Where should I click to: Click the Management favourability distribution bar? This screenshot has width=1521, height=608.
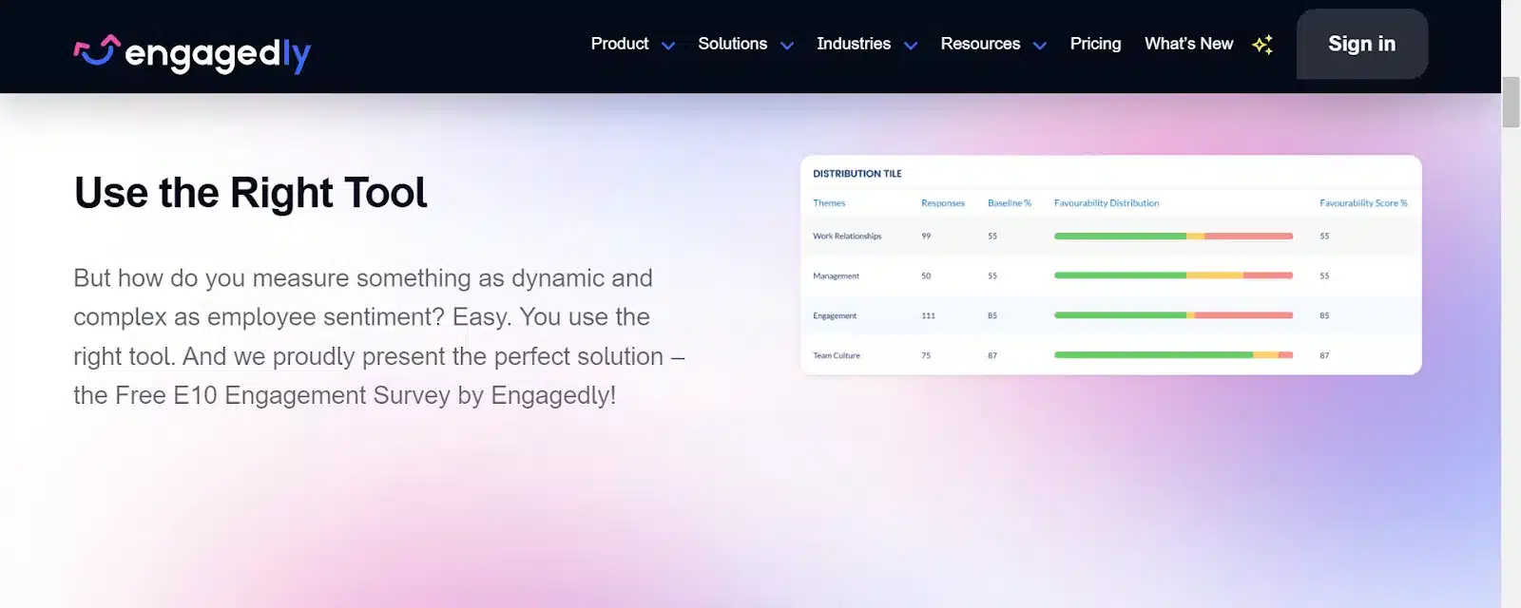[x=1173, y=275]
